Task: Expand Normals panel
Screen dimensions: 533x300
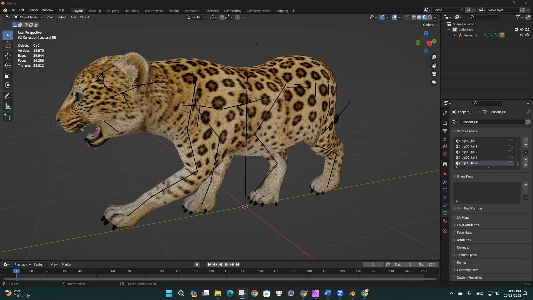Action: [462, 247]
